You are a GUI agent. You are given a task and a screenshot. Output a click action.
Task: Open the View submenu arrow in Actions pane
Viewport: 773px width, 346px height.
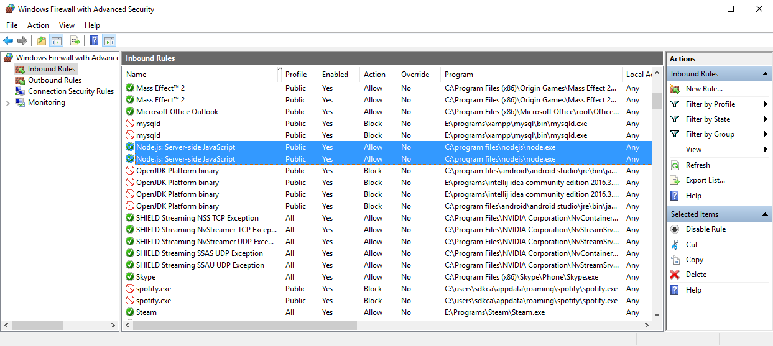765,150
